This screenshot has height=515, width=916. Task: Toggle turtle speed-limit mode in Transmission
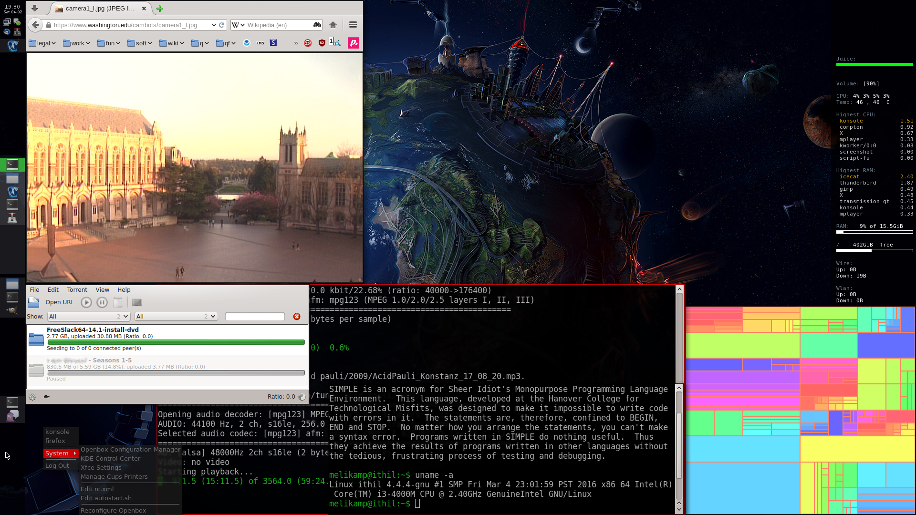click(x=47, y=397)
